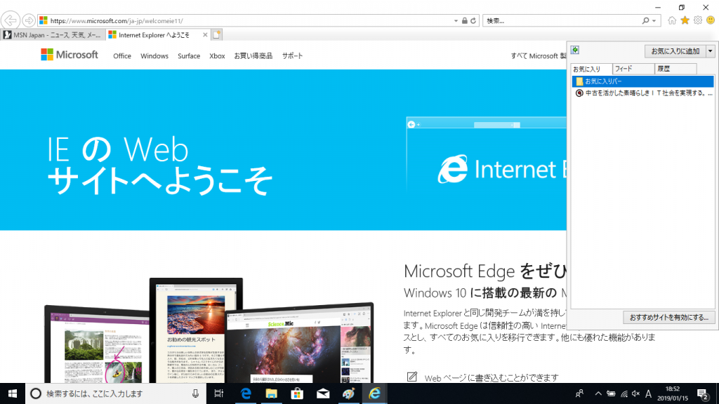Open the Tools settings gear icon
This screenshot has width=719, height=404.
click(x=697, y=20)
